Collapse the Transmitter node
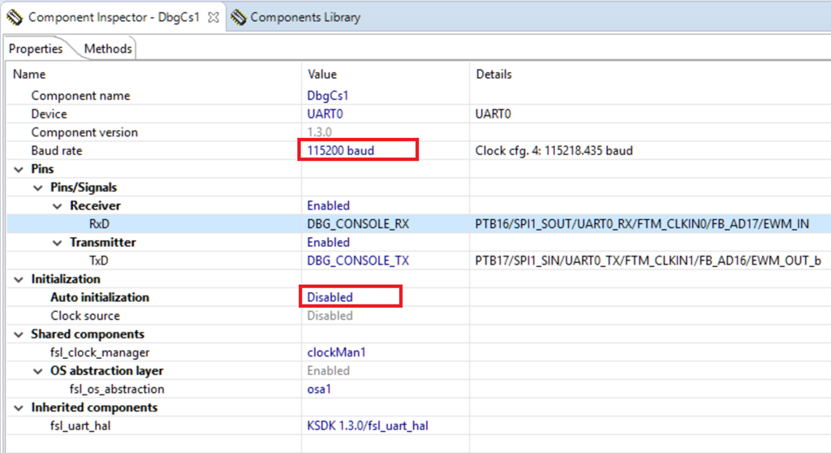This screenshot has height=453, width=831. 57,243
